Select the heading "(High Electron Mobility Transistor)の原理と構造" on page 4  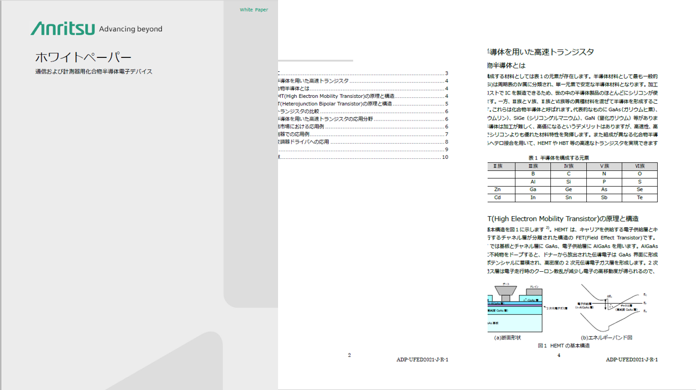click(x=565, y=219)
